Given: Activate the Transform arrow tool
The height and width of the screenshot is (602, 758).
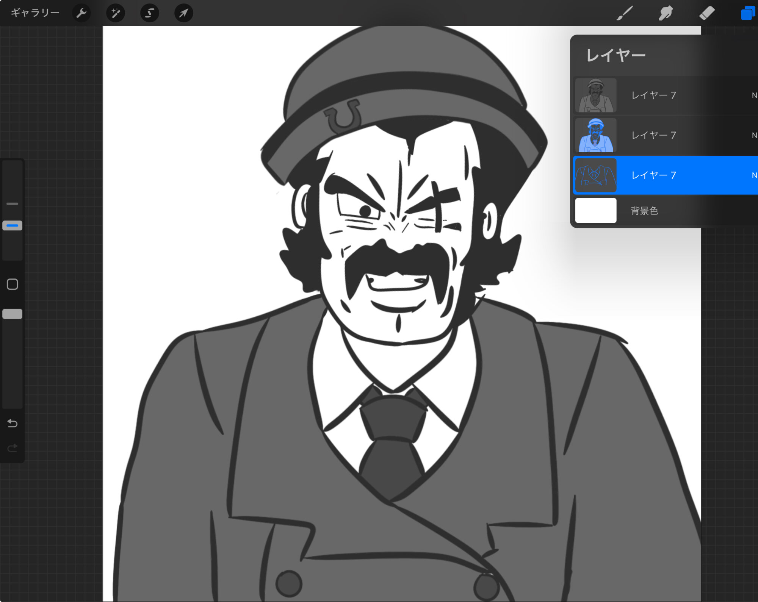Looking at the screenshot, I should tap(183, 13).
